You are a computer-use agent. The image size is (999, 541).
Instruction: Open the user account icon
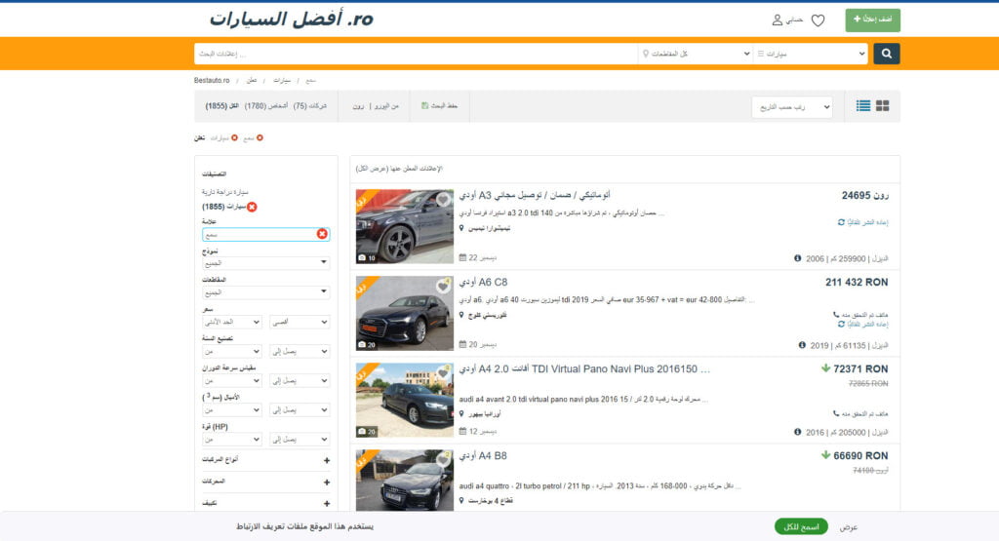(x=777, y=20)
